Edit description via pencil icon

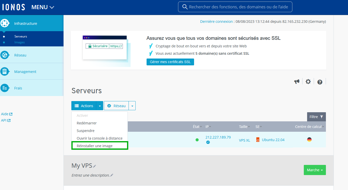pyautogui.click(x=112, y=175)
